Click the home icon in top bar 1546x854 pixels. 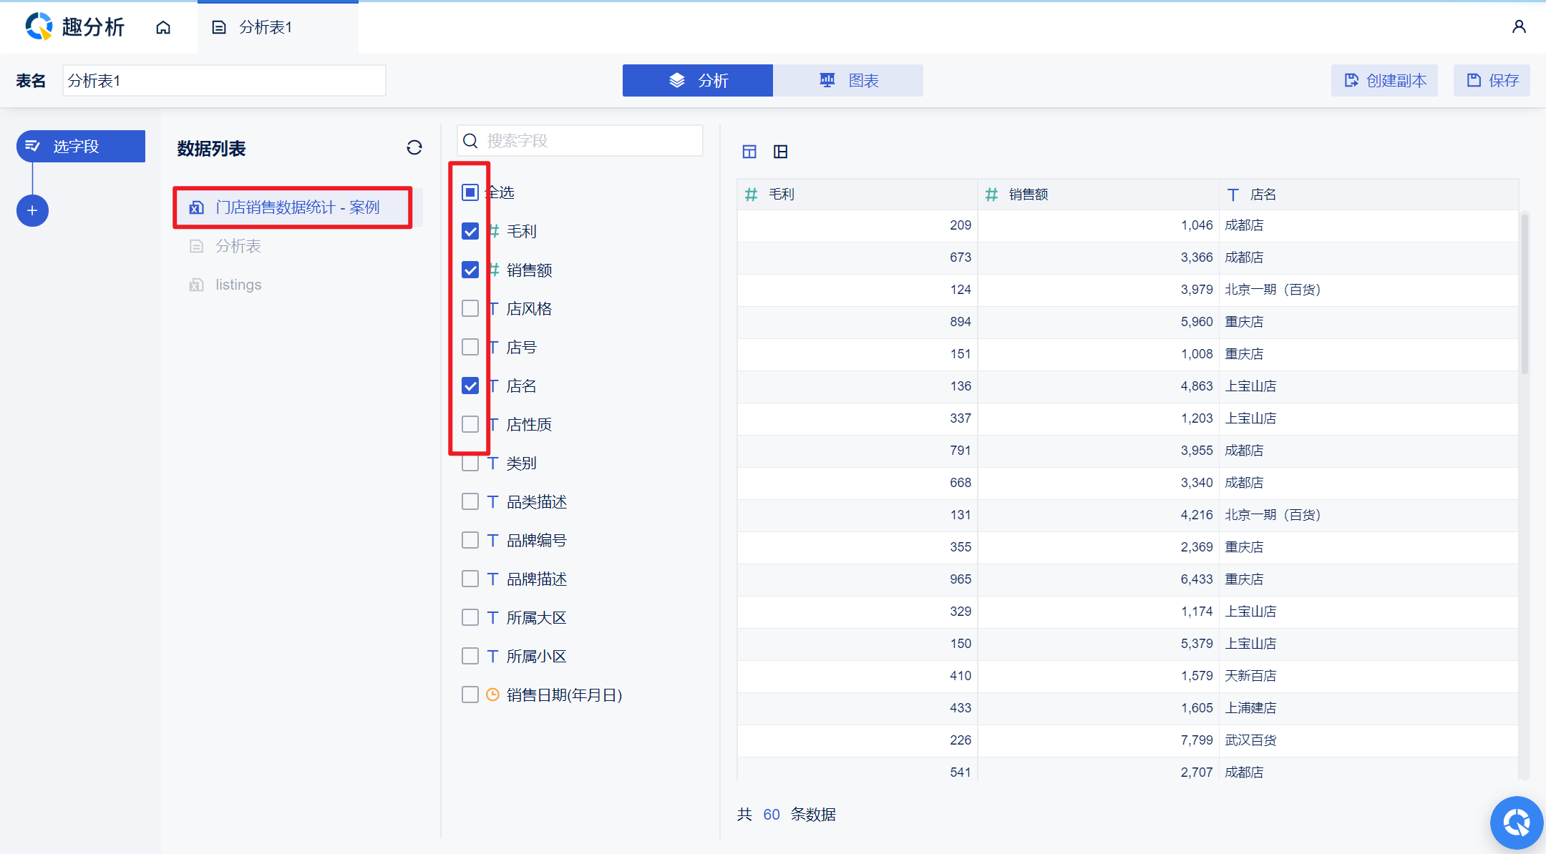point(163,27)
